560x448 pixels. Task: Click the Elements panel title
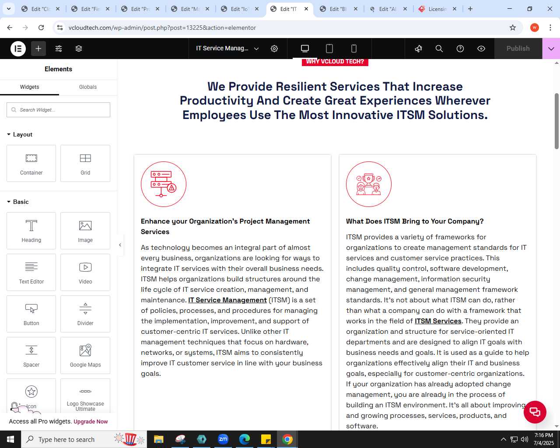coord(58,69)
